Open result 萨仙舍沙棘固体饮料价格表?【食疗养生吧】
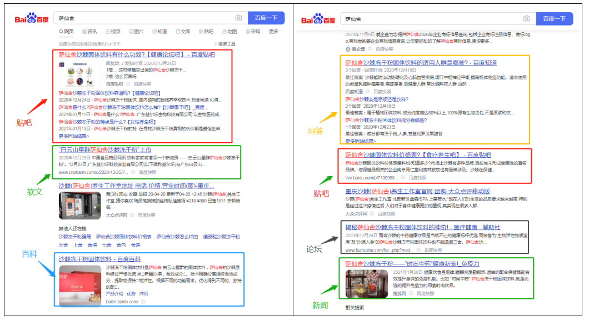The width and height of the screenshot is (589, 320). click(x=418, y=155)
